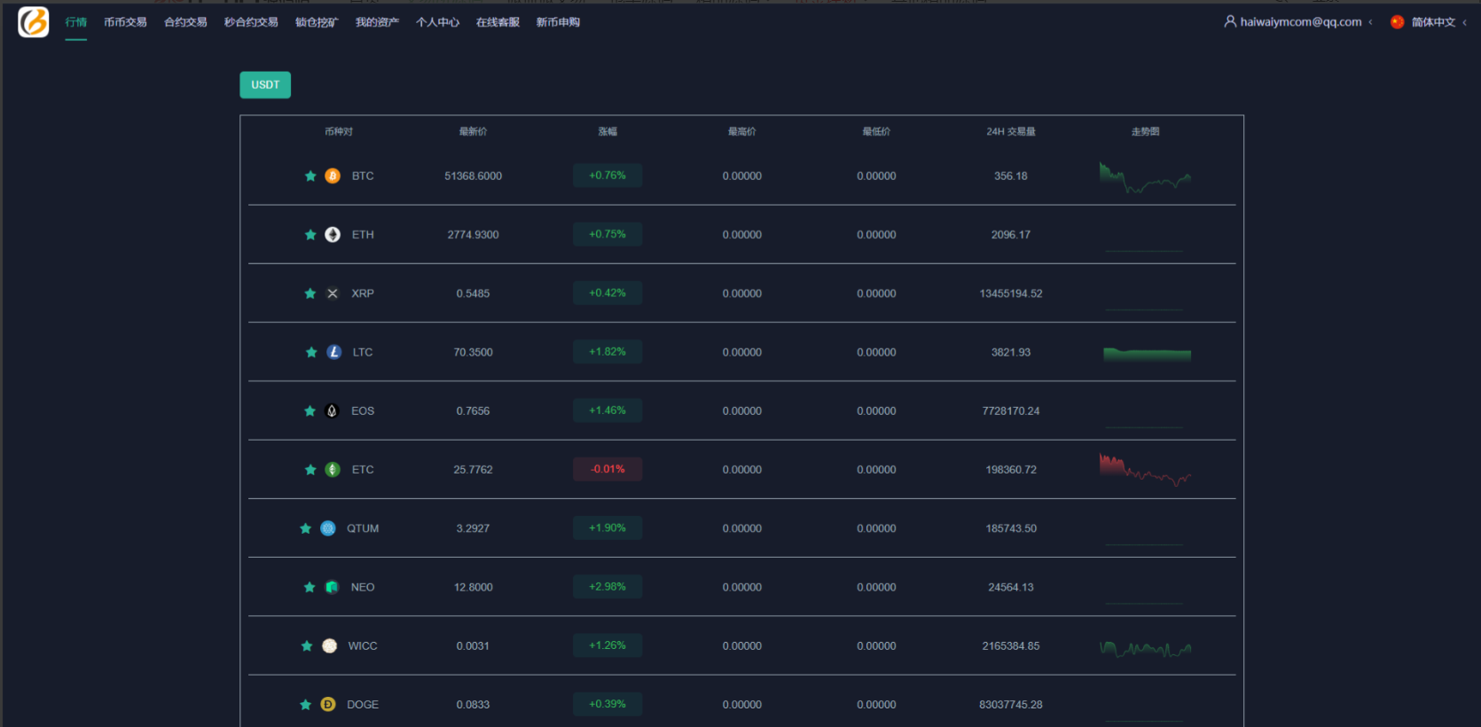Open the 币币交易 menu item
The image size is (1481, 727).
pyautogui.click(x=125, y=22)
